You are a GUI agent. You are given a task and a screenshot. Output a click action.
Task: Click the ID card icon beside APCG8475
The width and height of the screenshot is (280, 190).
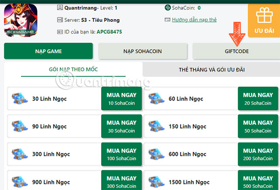(x=60, y=32)
